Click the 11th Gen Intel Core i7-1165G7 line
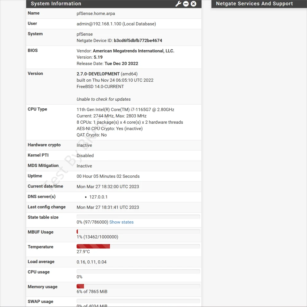Screen dimensions: 307x307 coord(125,110)
